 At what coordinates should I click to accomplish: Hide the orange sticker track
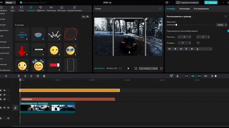coord(5,90)
